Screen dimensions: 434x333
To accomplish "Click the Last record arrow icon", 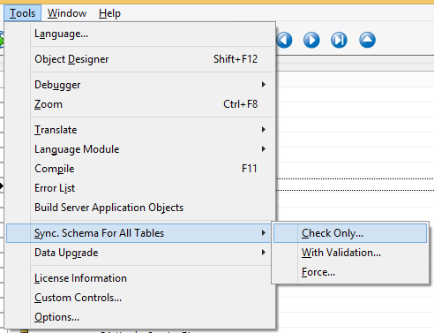I will 339,40.
